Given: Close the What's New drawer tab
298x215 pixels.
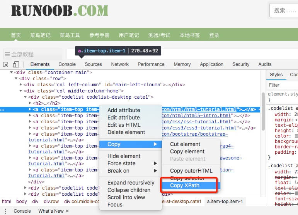Looking at the screenshot, I should pos(67,211).
